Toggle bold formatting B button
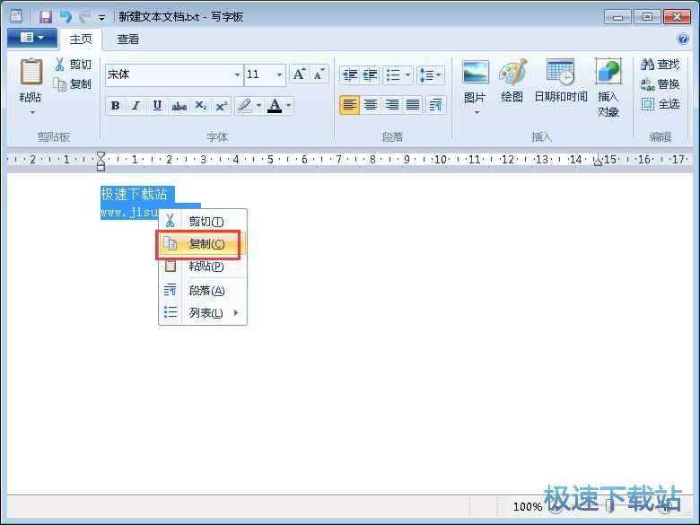The height and width of the screenshot is (525, 700). (x=116, y=106)
